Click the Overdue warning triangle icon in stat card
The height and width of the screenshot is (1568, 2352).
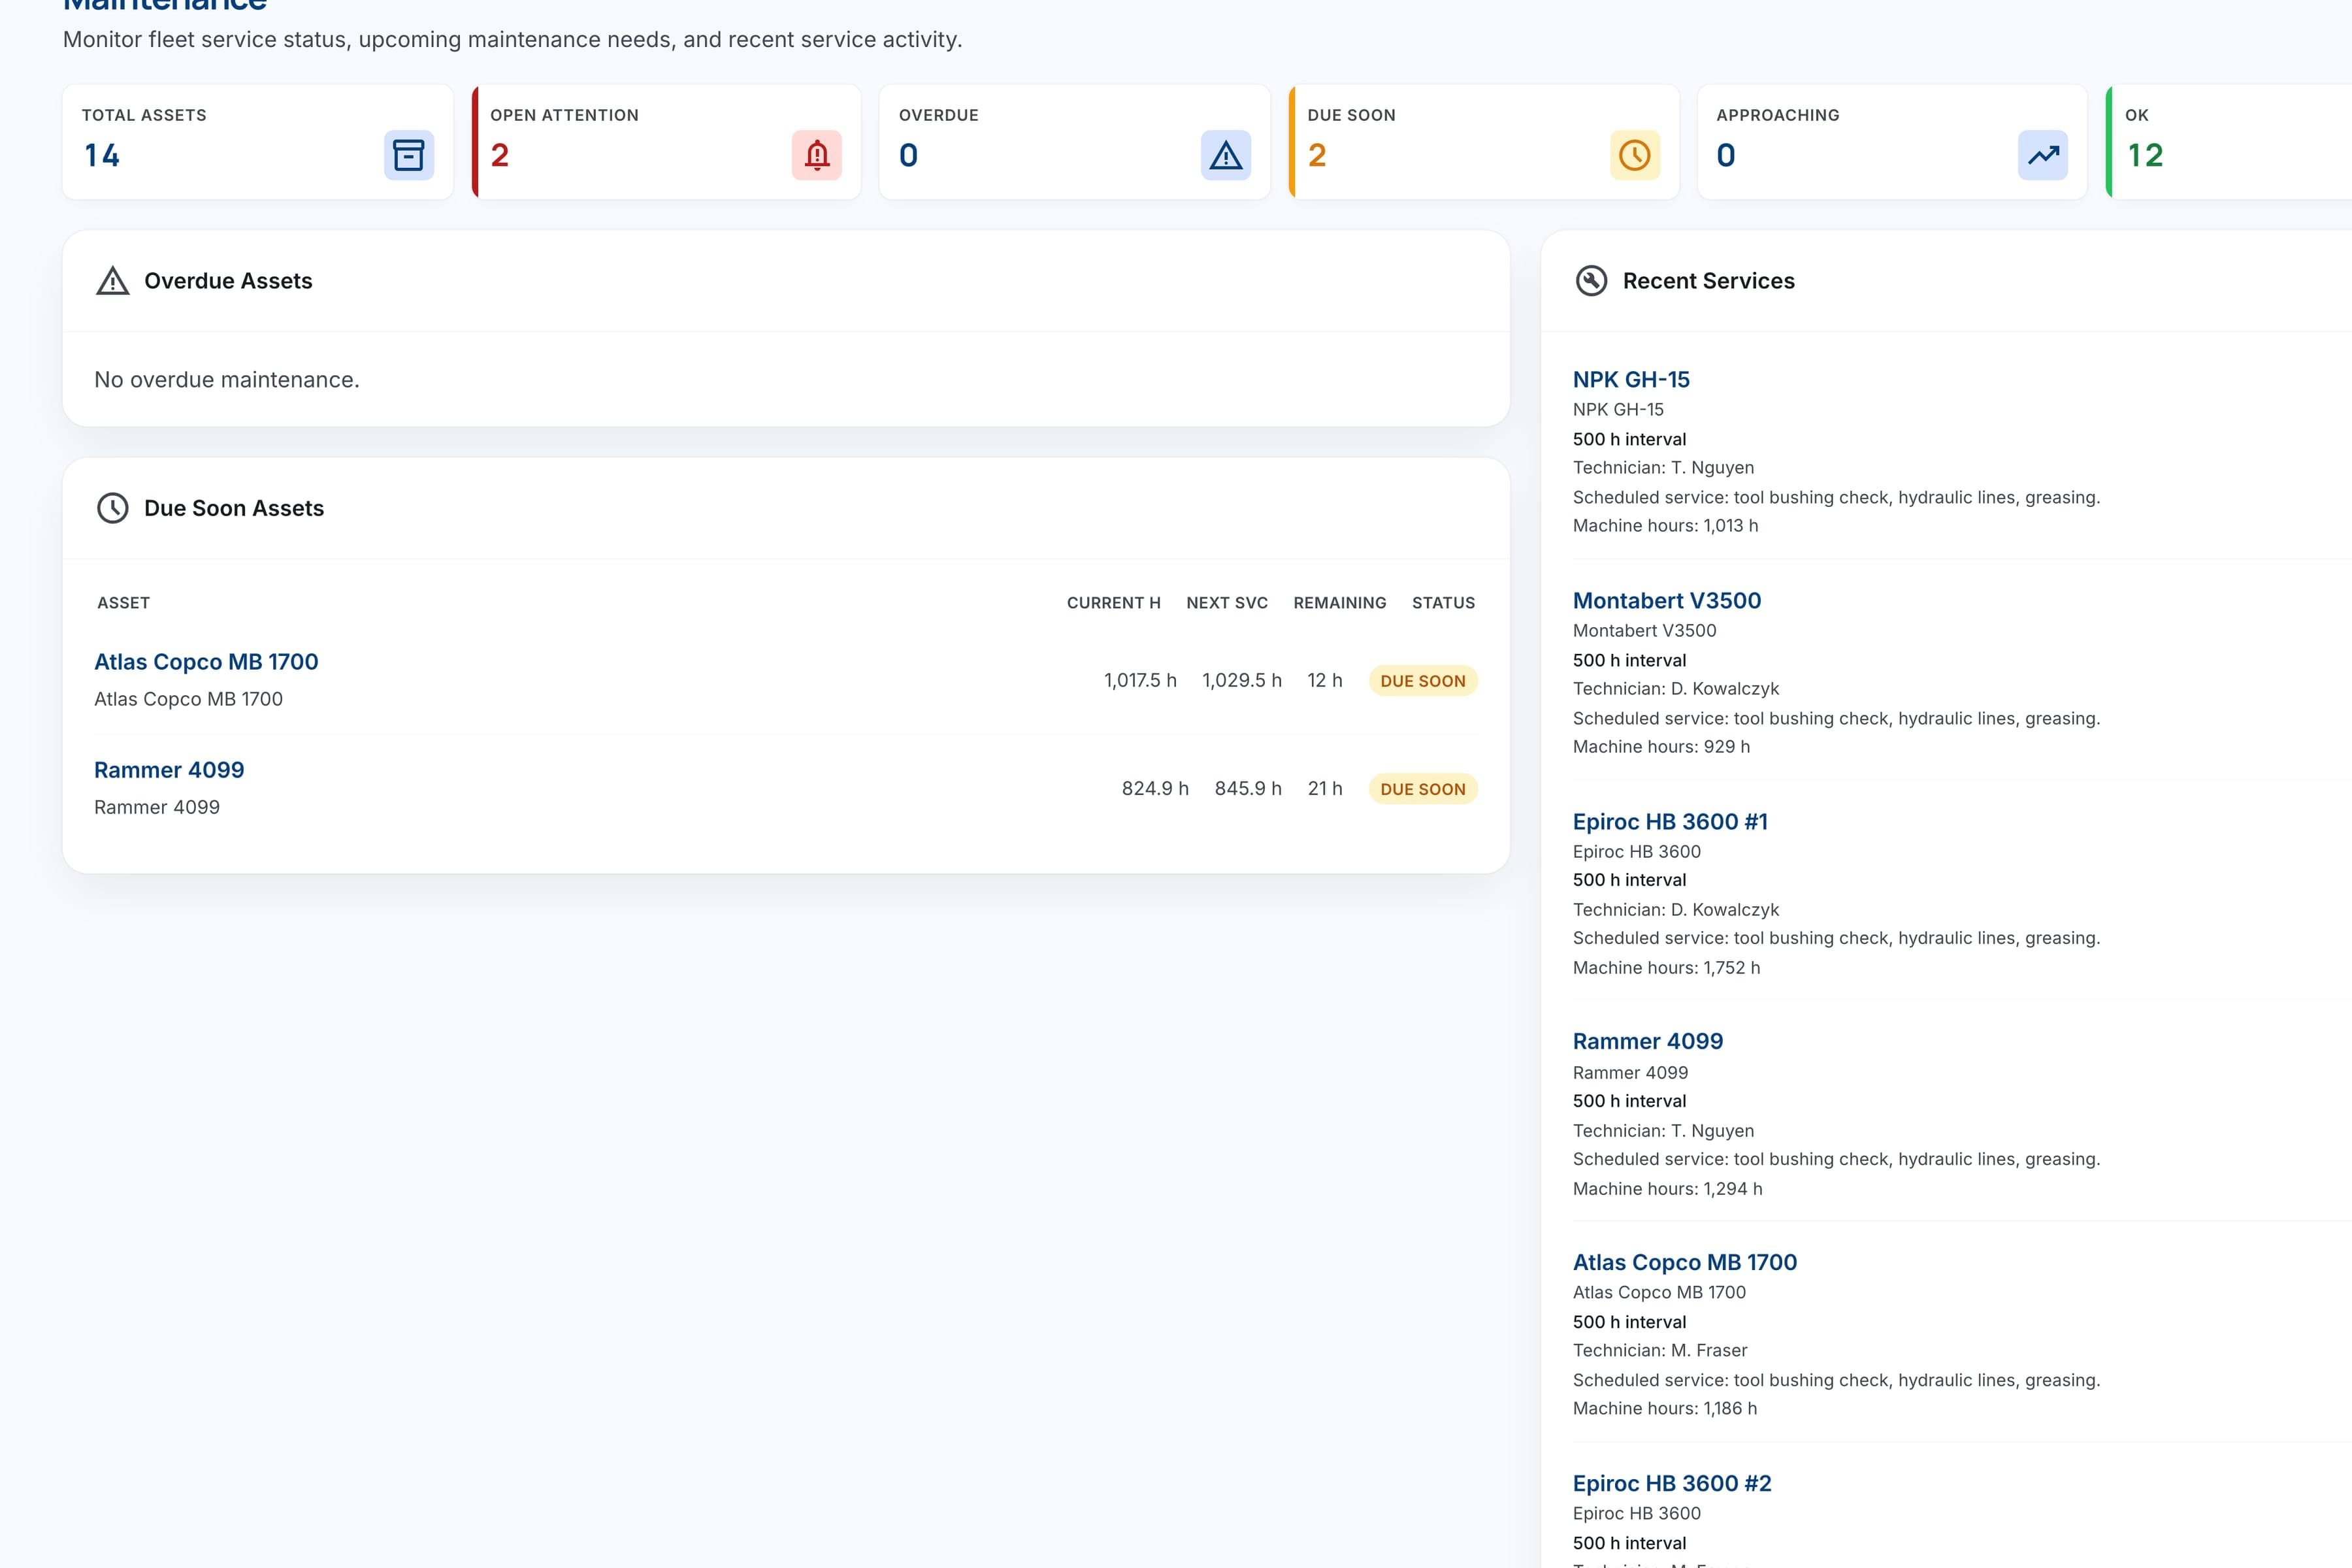pyautogui.click(x=1226, y=155)
